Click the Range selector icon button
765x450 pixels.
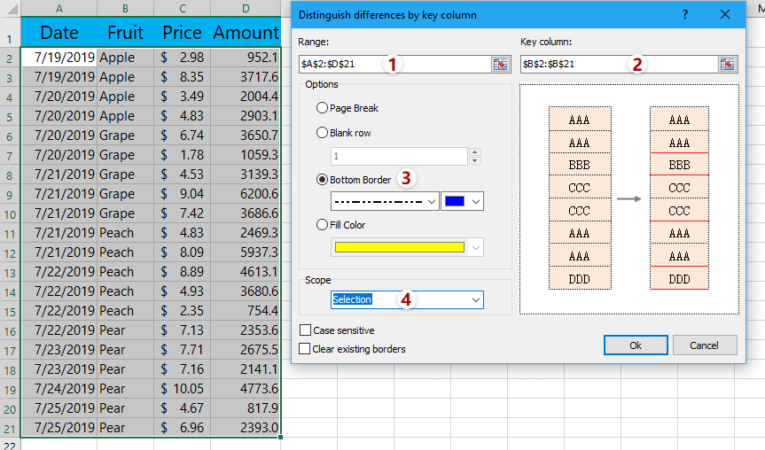pos(500,64)
